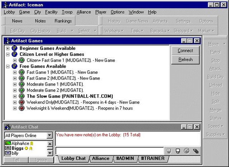This screenshot has height=167, width=229.
Task: Click the green icon next to The Slow Game
Action: point(21,96)
